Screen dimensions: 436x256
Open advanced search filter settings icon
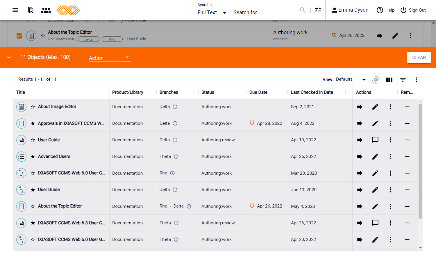pos(318,10)
